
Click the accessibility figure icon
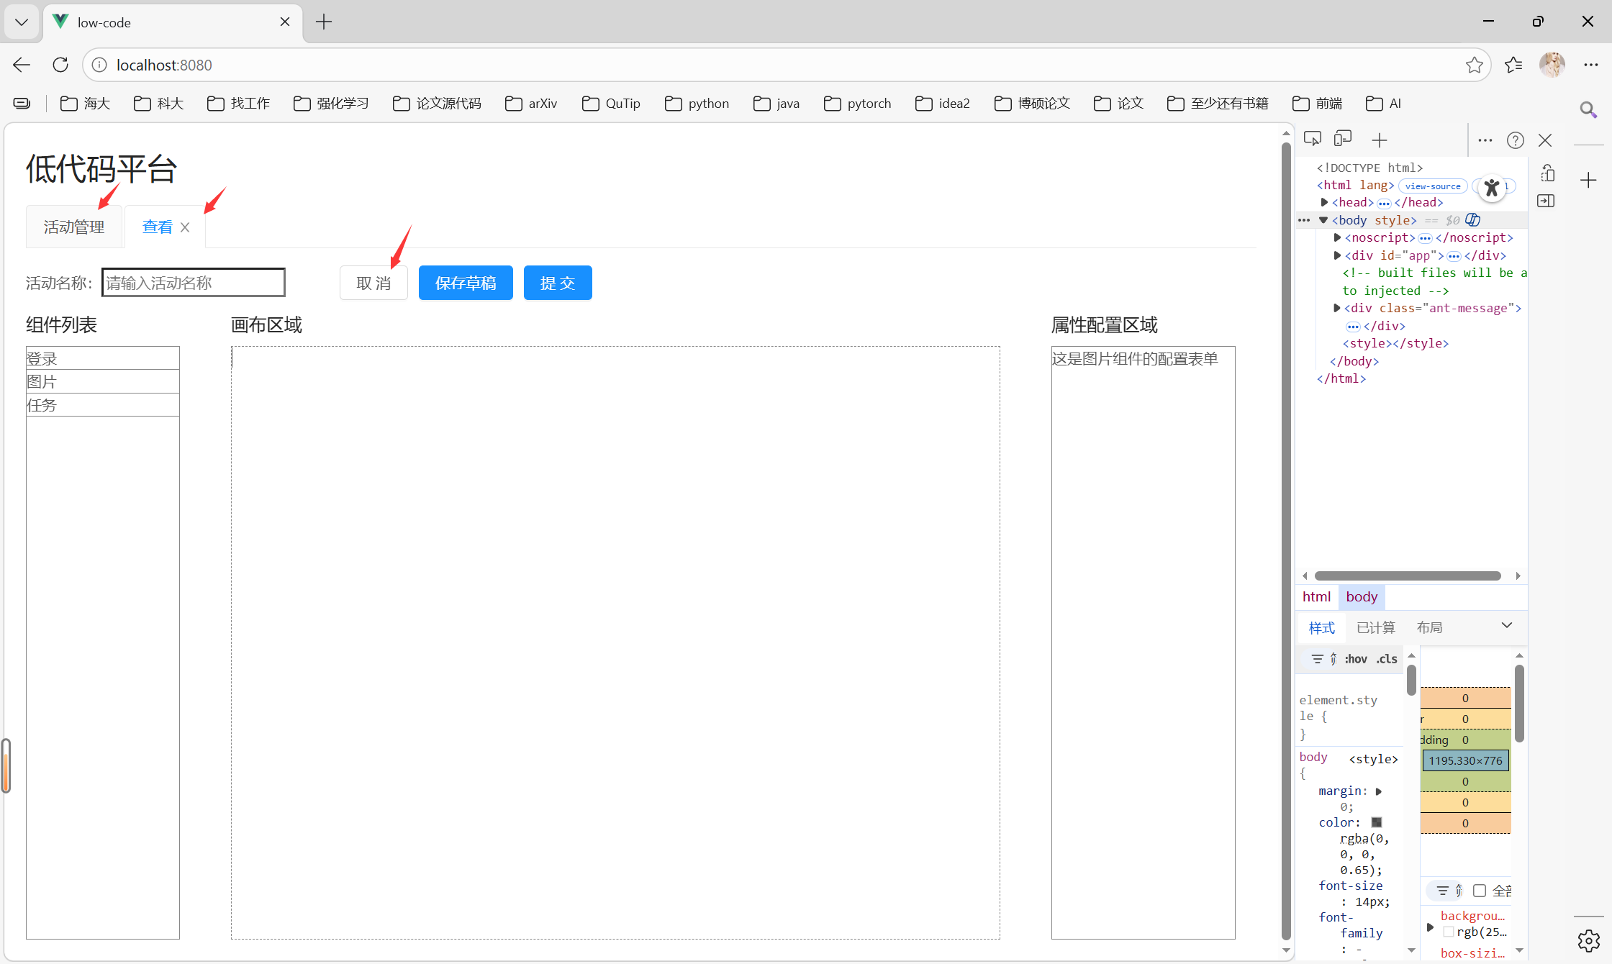click(1492, 188)
